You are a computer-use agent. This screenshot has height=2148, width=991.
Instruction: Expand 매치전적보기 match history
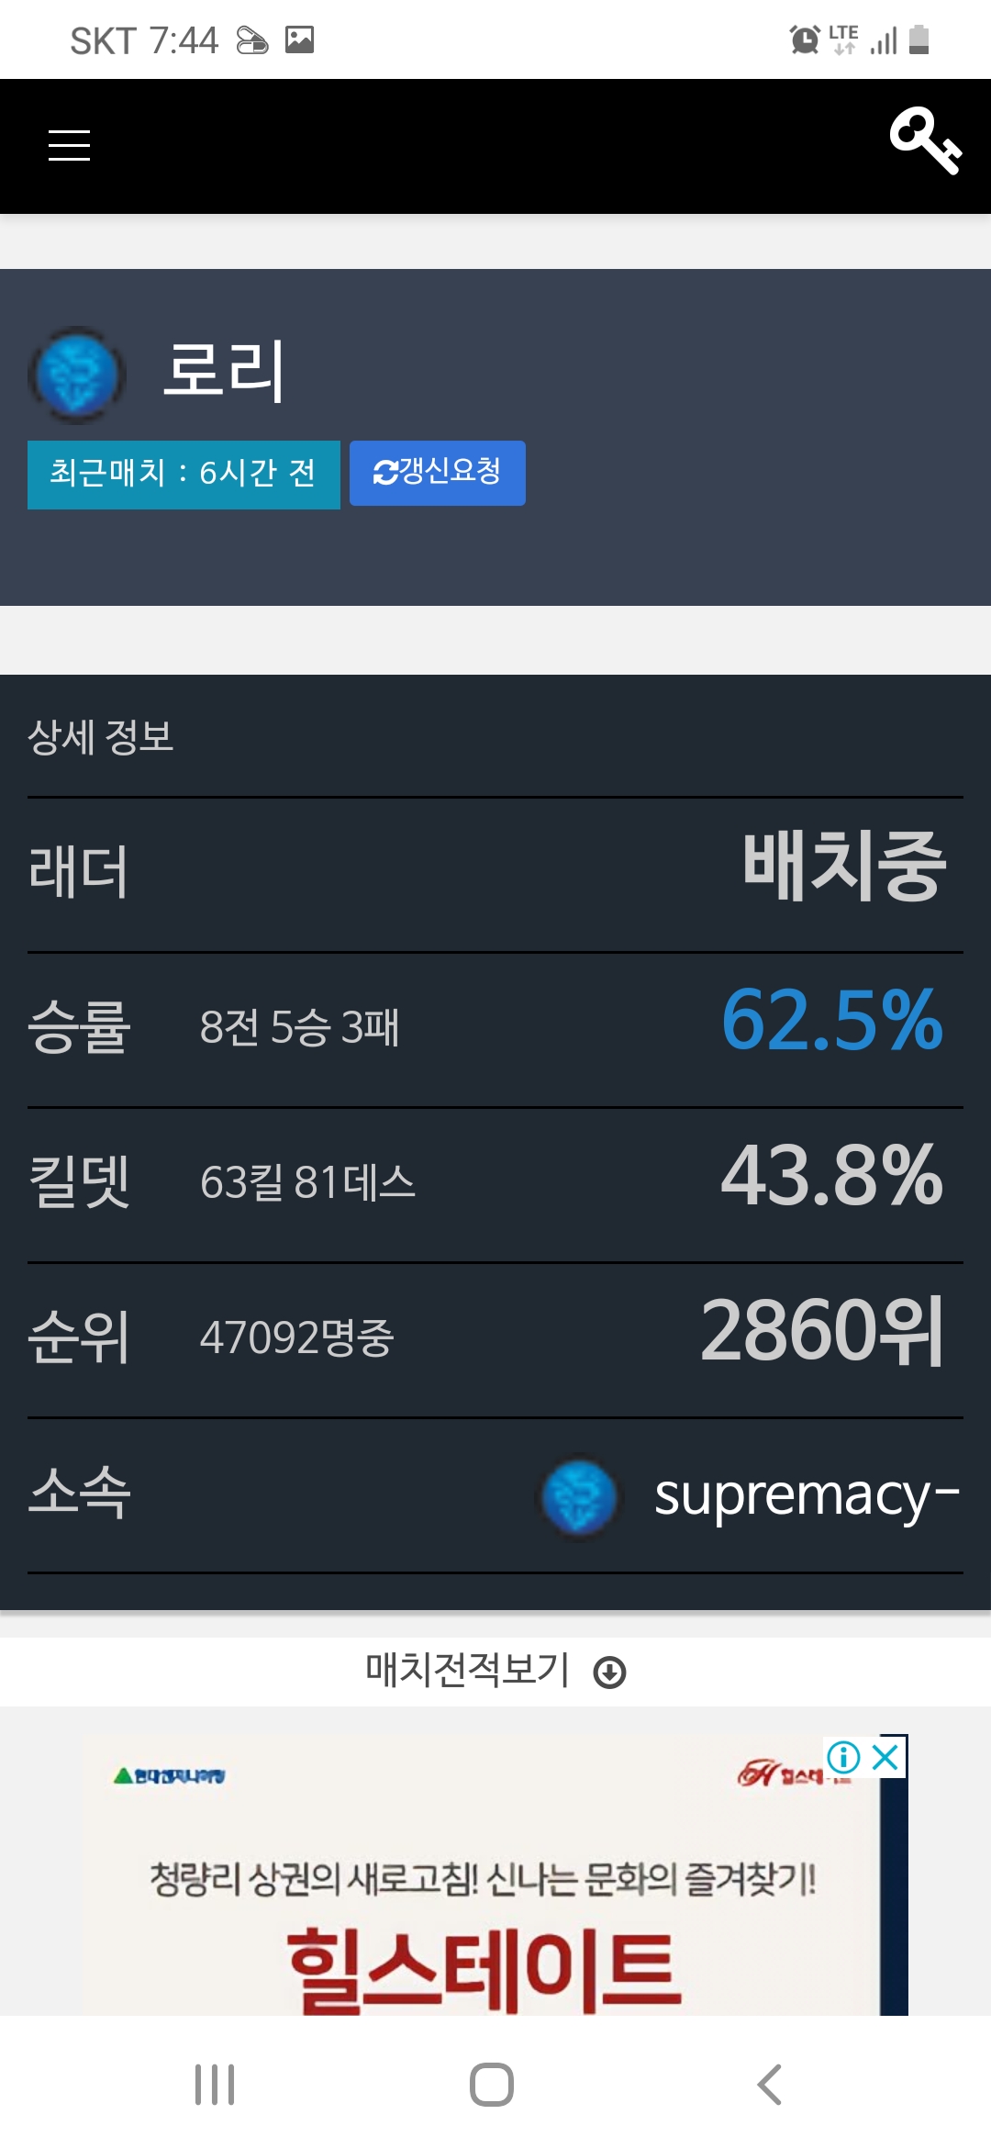[x=495, y=1671]
